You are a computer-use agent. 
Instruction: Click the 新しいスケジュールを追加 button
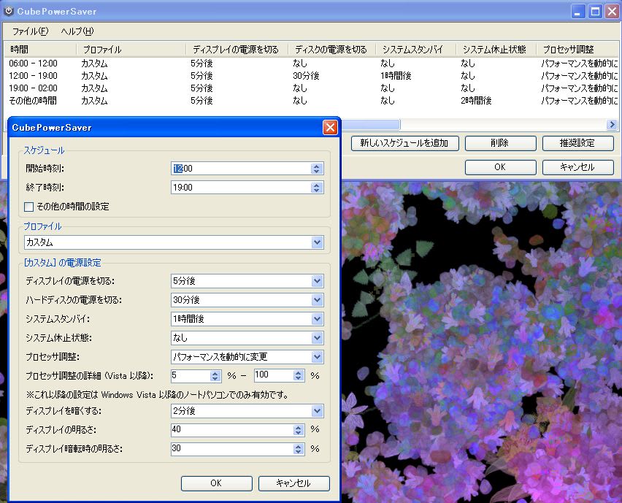click(x=404, y=144)
